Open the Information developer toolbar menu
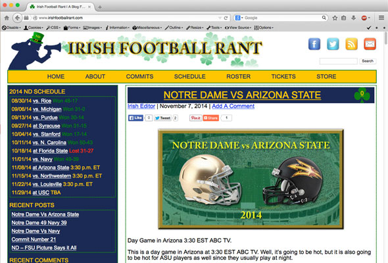The image size is (388, 263). [117, 28]
